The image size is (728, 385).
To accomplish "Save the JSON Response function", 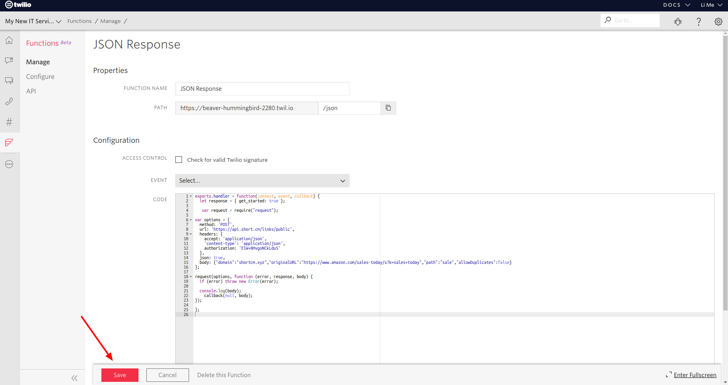I will [x=120, y=375].
